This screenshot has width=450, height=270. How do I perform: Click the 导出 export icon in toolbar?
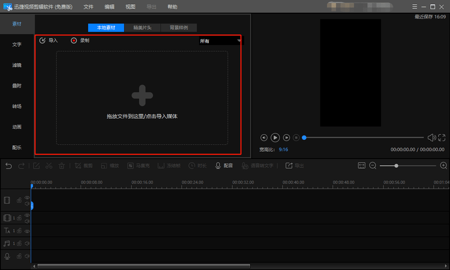289,166
